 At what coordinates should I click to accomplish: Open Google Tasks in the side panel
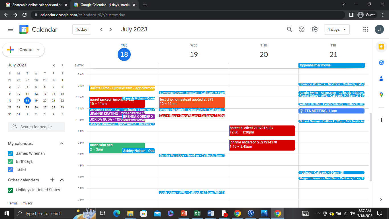pyautogui.click(x=381, y=63)
